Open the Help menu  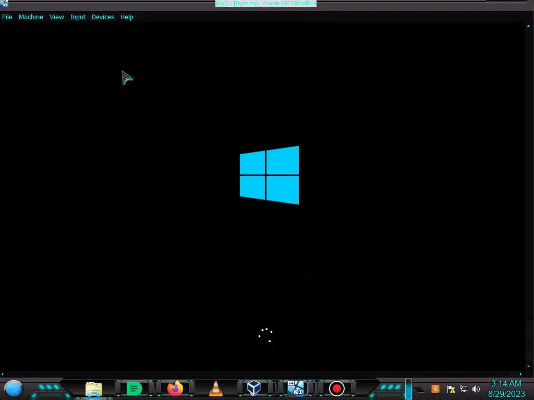pyautogui.click(x=127, y=17)
